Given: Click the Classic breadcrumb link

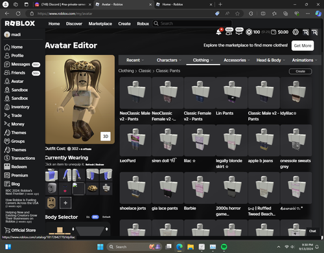Looking at the screenshot, I should click(x=145, y=71).
